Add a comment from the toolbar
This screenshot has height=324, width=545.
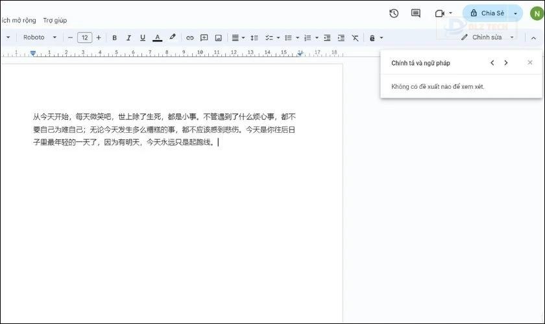(x=204, y=38)
